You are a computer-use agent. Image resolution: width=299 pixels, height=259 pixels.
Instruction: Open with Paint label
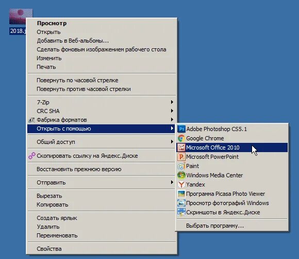point(192,166)
